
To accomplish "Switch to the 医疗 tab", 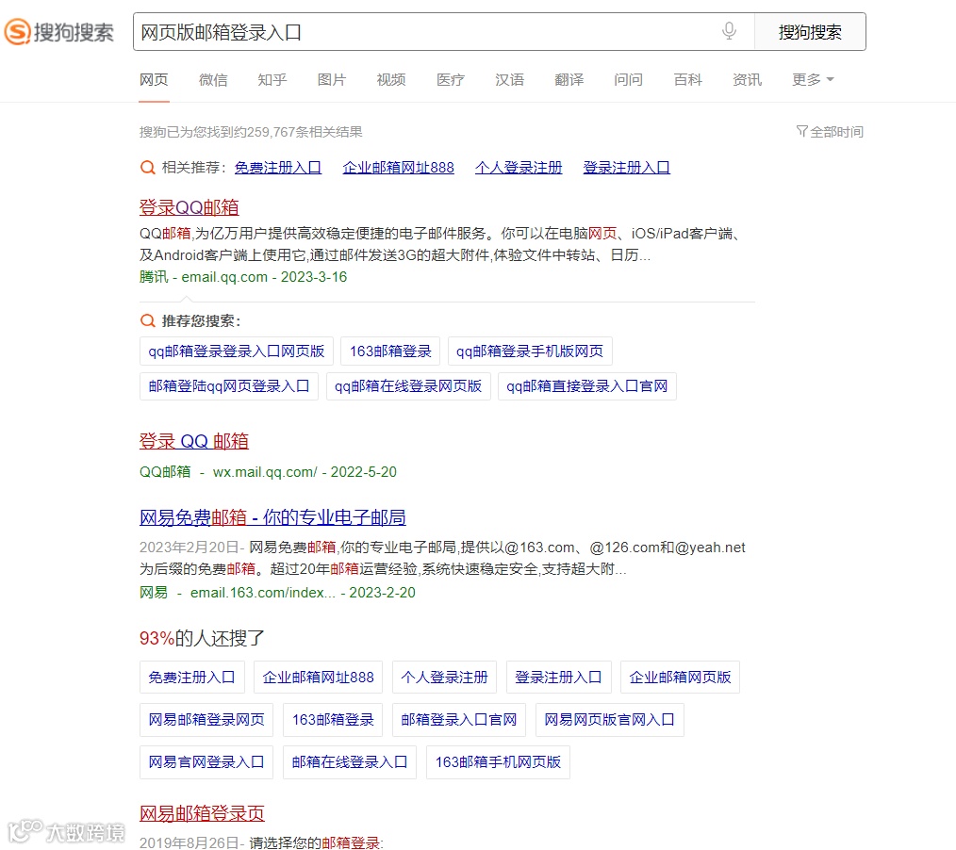I will [x=451, y=80].
